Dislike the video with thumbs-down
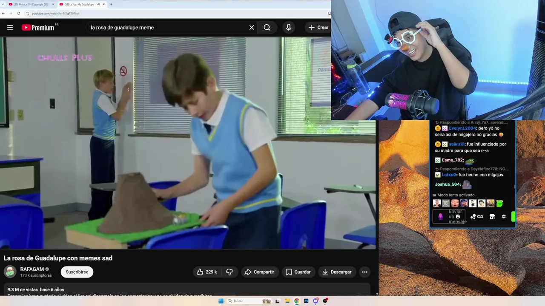The height and width of the screenshot is (306, 545). coord(229,272)
